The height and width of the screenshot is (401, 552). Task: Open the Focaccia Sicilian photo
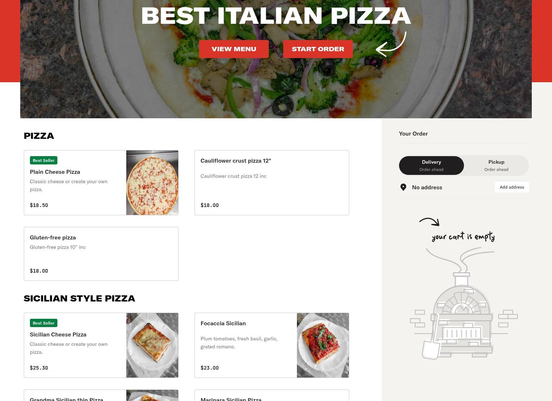tap(323, 345)
